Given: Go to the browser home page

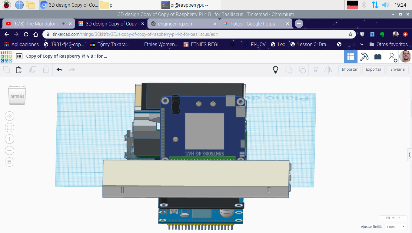Looking at the screenshot, I should 36,34.
